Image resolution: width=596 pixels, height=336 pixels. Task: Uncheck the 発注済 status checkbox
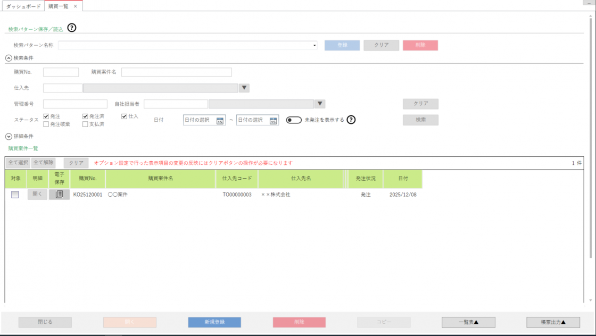pyautogui.click(x=86, y=116)
